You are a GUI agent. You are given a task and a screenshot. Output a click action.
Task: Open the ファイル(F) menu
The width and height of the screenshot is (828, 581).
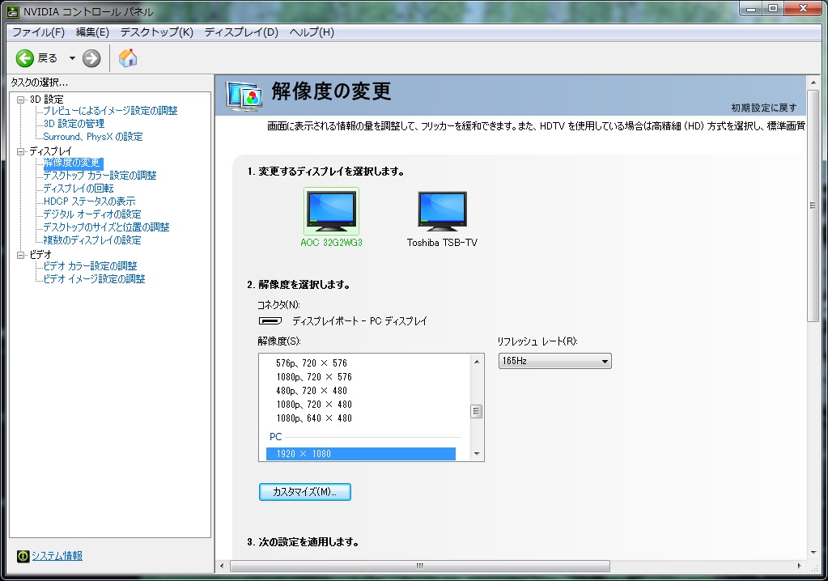click(x=38, y=32)
